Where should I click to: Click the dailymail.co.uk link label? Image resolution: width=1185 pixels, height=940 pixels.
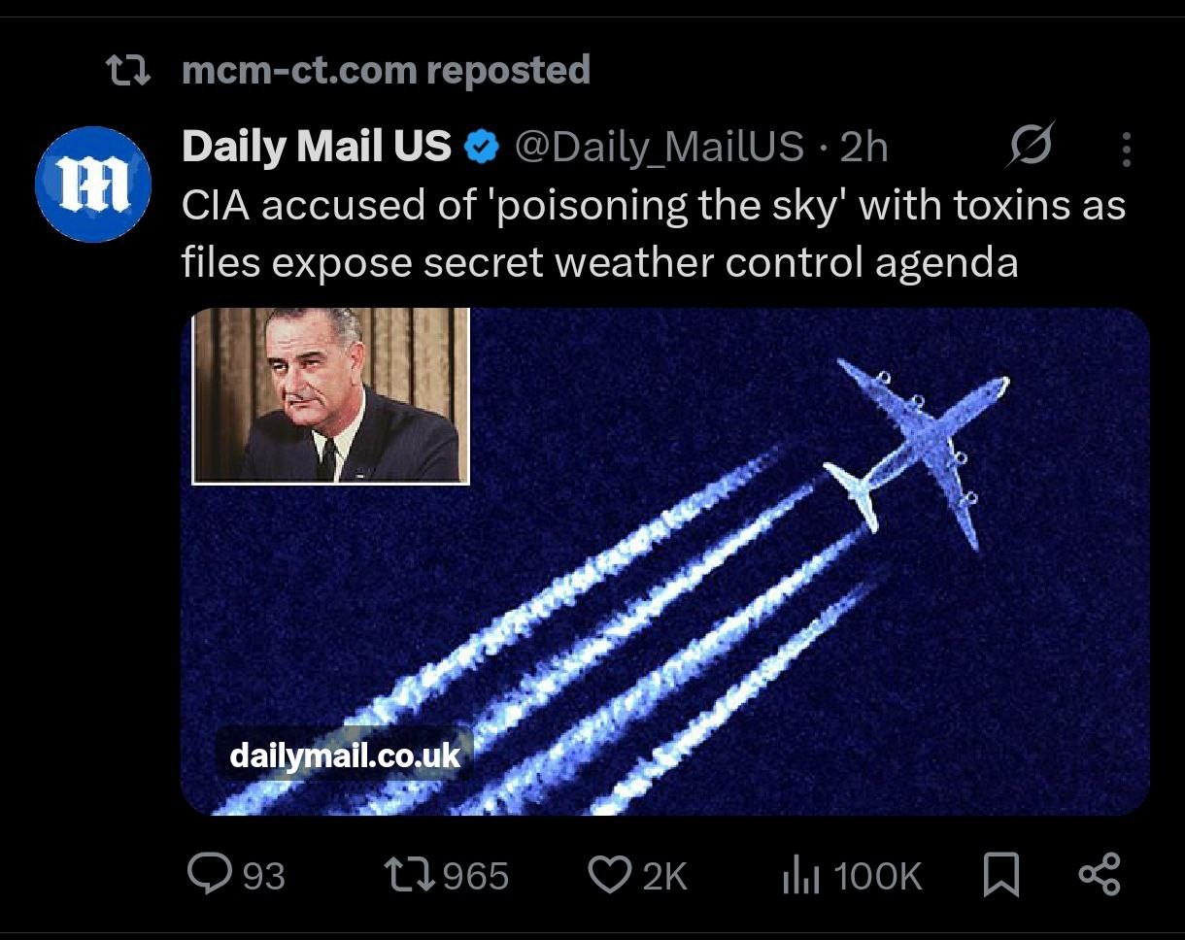pos(345,755)
